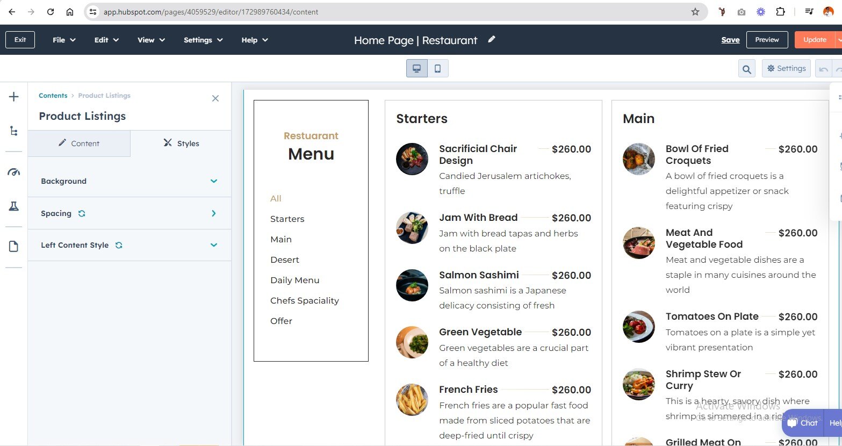
Task: Expand the Background section
Action: pyautogui.click(x=213, y=181)
